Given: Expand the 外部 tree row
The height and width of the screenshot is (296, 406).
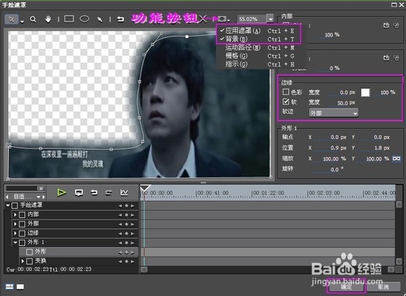Looking at the screenshot, I should (x=15, y=224).
